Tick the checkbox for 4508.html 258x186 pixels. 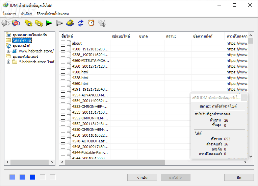click(63, 72)
